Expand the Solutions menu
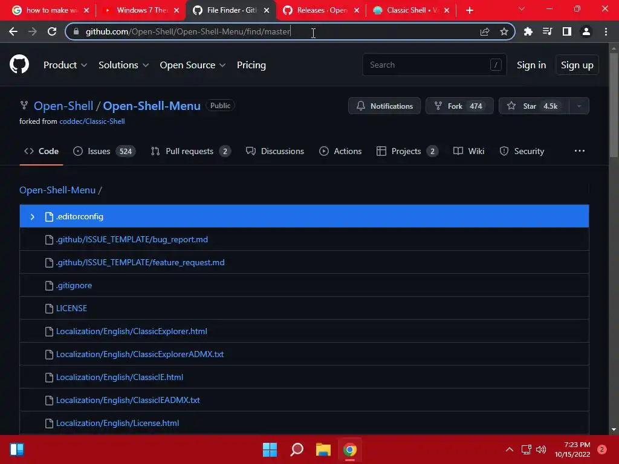The image size is (619, 464). tap(123, 65)
